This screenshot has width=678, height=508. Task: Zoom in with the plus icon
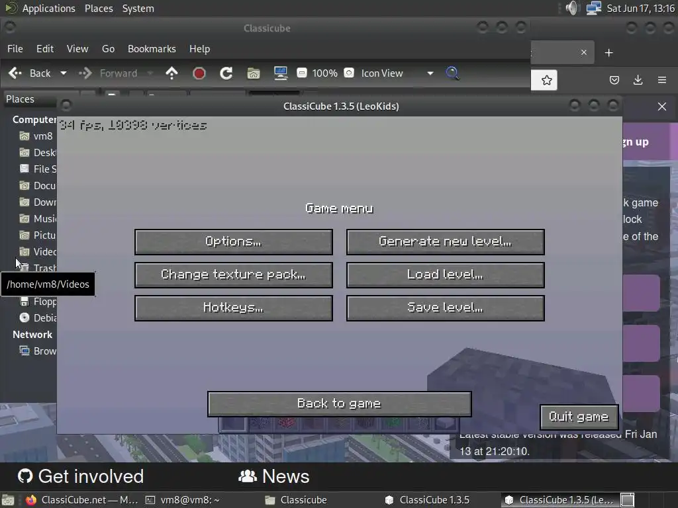(x=349, y=73)
